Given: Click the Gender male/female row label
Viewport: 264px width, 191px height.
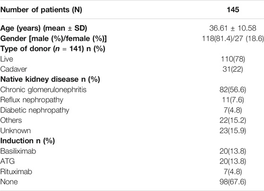Looking at the screenshot, I should 53,39.
